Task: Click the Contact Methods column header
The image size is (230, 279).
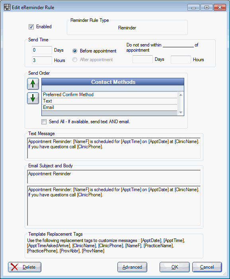Action: [113, 82]
